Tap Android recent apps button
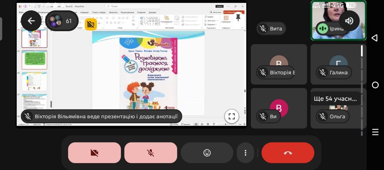 click(375, 132)
